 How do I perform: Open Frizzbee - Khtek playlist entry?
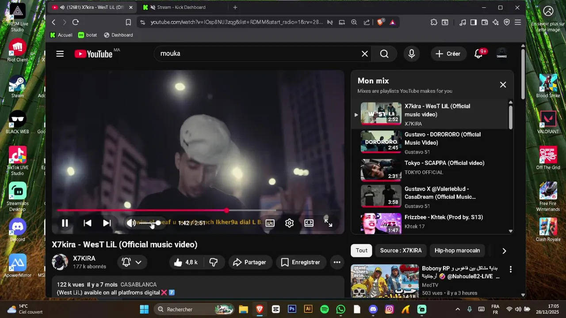click(x=431, y=223)
